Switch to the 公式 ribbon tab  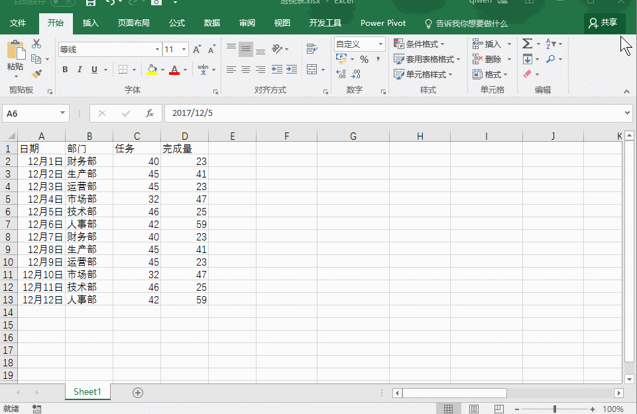(177, 23)
